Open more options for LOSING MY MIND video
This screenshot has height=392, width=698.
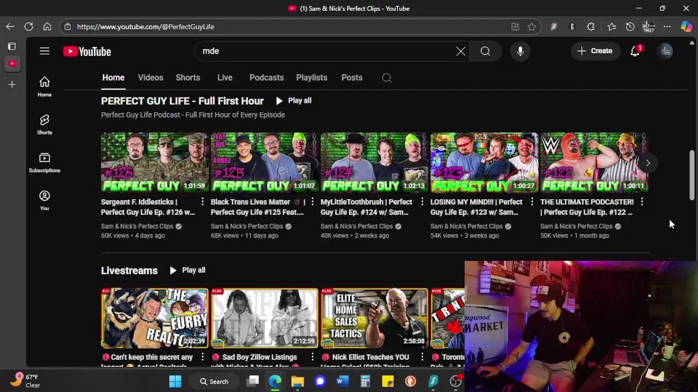click(532, 202)
